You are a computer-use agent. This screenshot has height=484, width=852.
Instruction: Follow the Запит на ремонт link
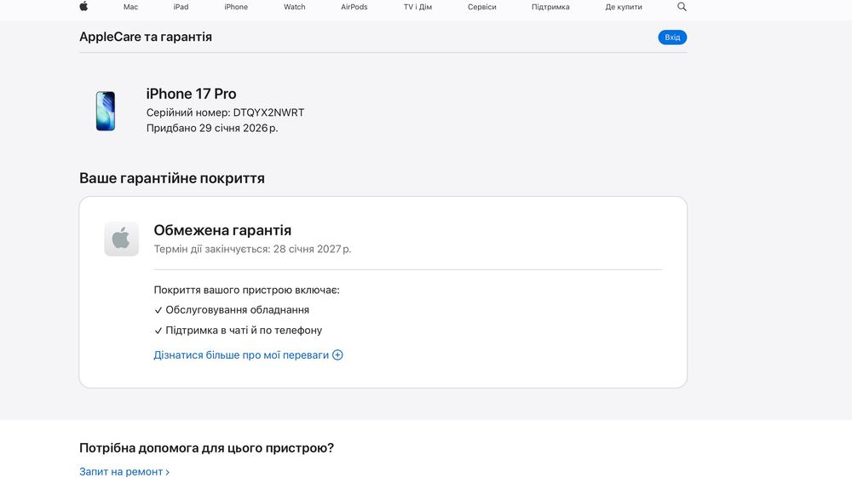124,471
